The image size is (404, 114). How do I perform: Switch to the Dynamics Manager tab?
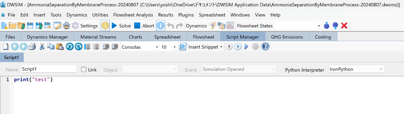point(48,37)
